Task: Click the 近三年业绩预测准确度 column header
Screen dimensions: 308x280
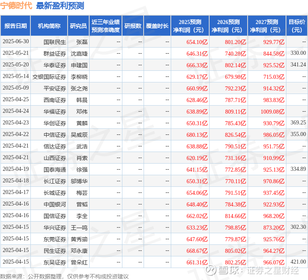Action: [106, 26]
